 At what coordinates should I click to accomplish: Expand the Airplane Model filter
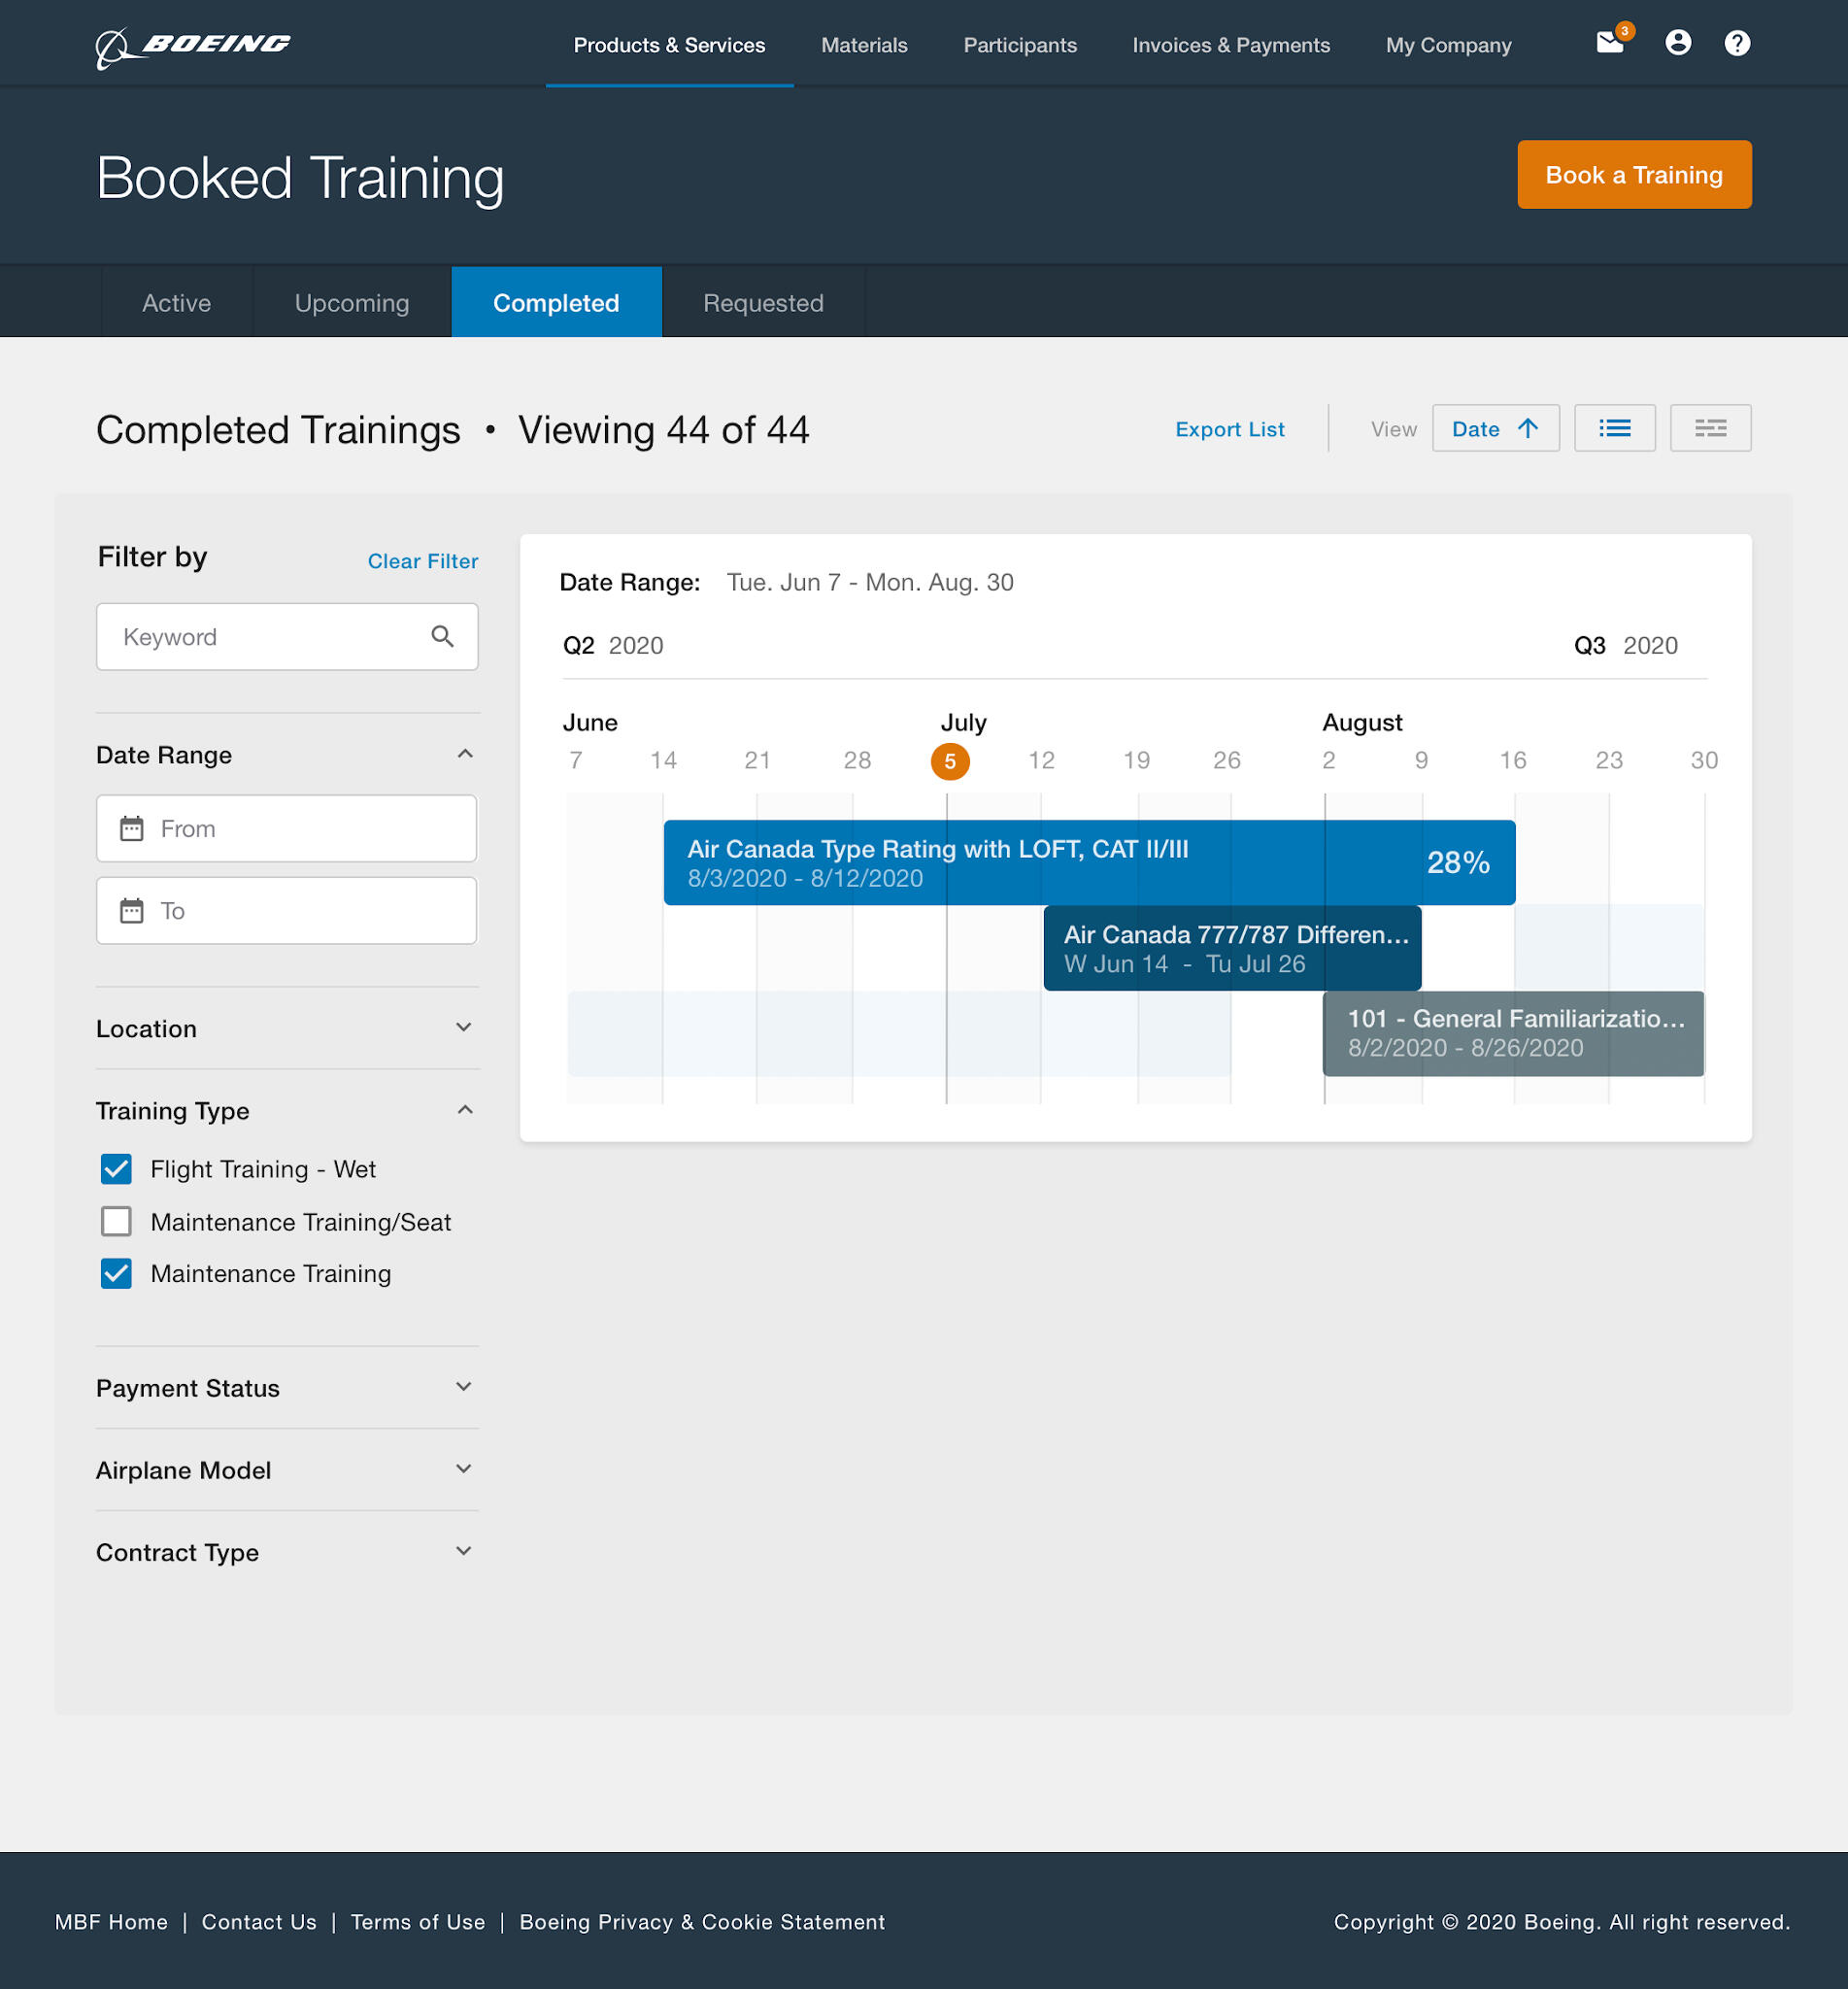coord(464,1469)
